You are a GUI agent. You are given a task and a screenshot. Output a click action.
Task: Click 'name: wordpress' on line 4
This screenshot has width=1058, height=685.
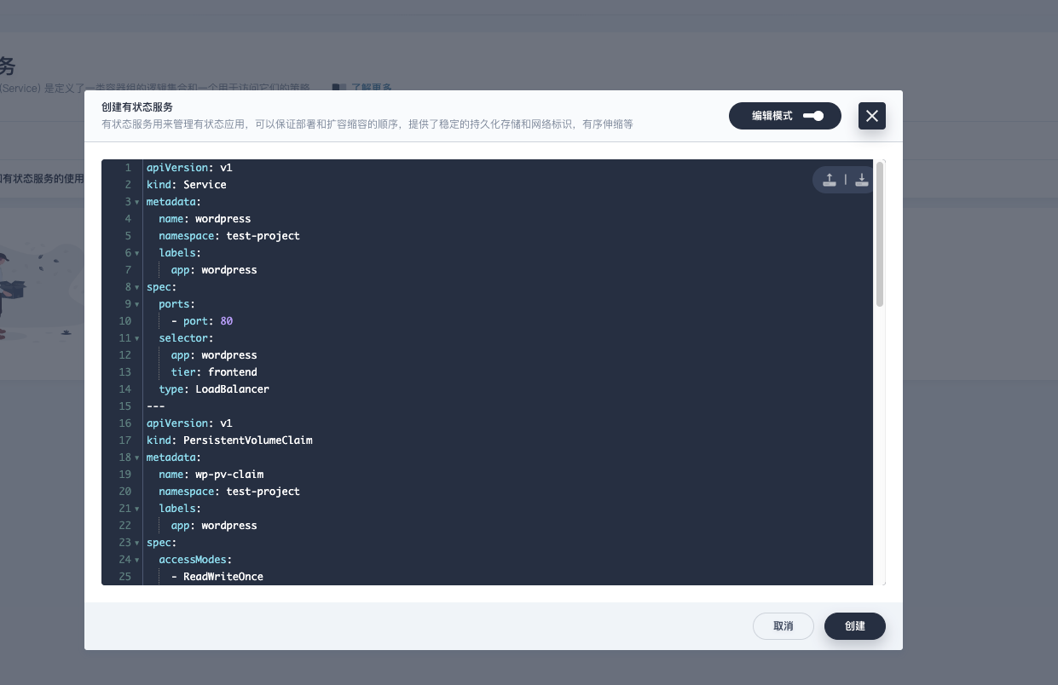205,219
